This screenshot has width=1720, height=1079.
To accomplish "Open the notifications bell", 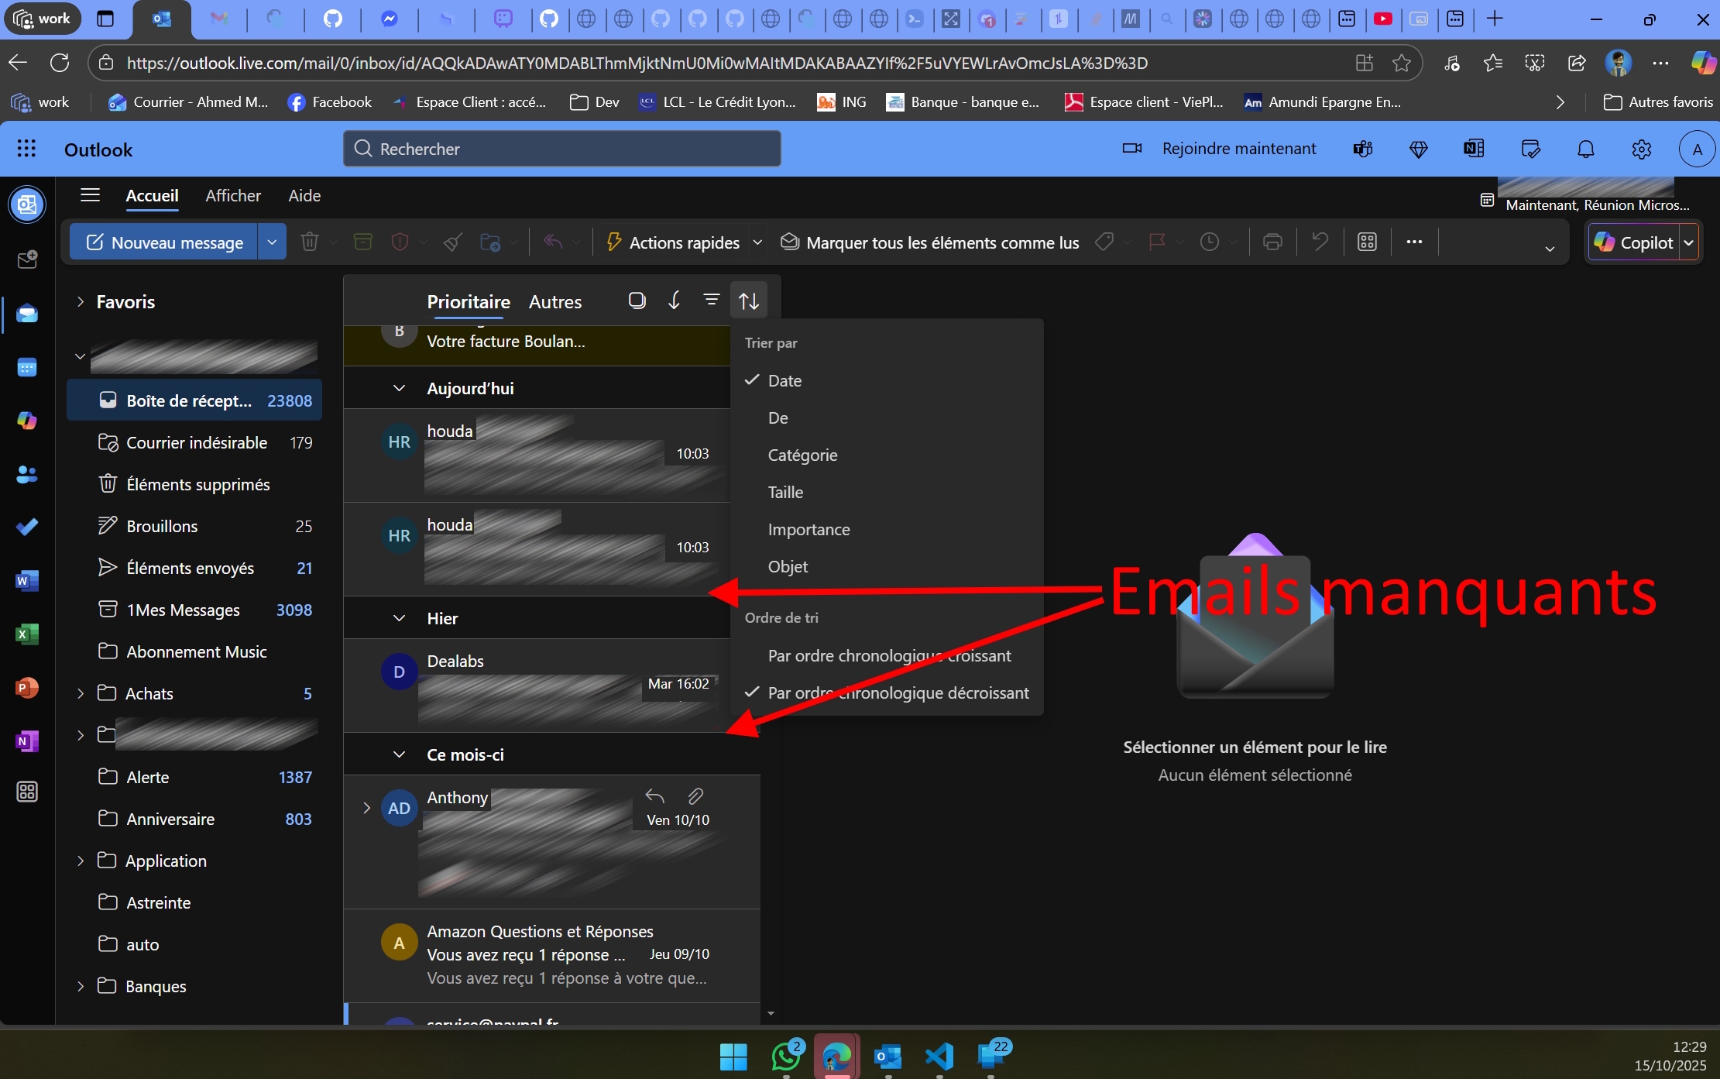I will tap(1585, 149).
